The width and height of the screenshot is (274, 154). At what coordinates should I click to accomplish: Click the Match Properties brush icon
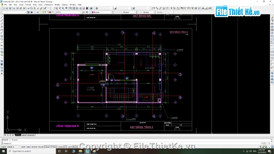click(x=38, y=8)
